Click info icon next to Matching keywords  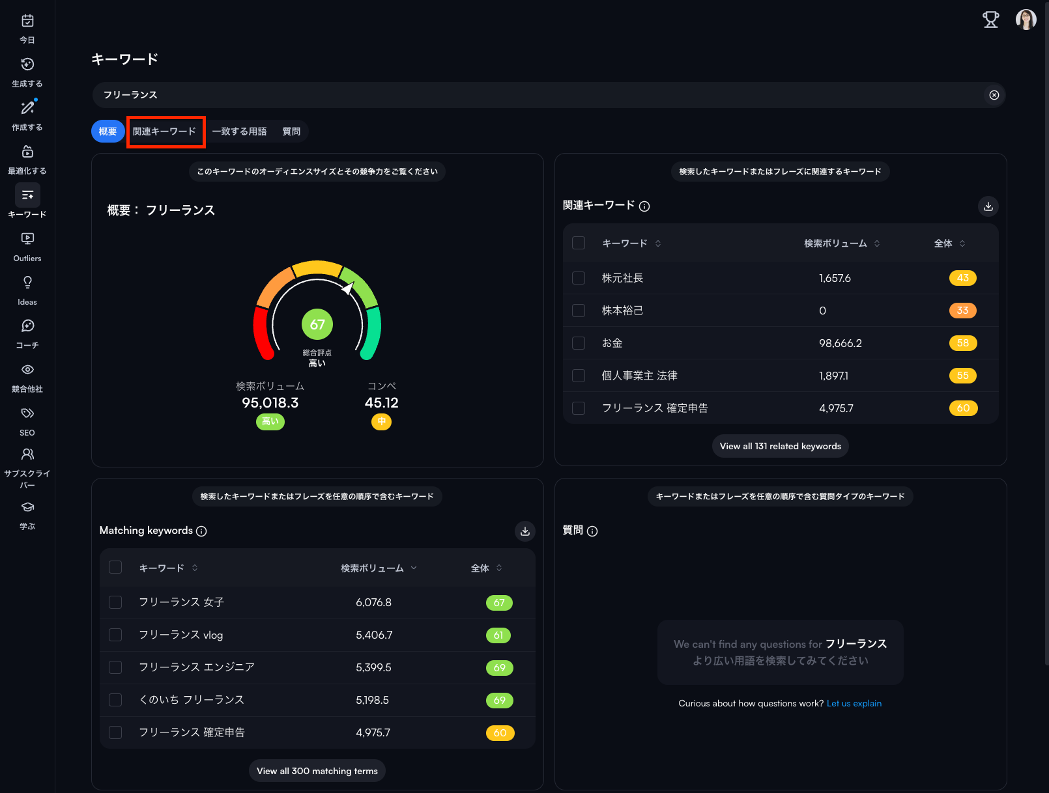pyautogui.click(x=201, y=531)
